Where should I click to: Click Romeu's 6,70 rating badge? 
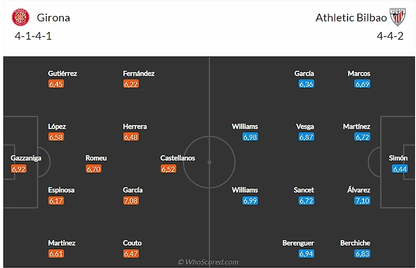pos(93,169)
